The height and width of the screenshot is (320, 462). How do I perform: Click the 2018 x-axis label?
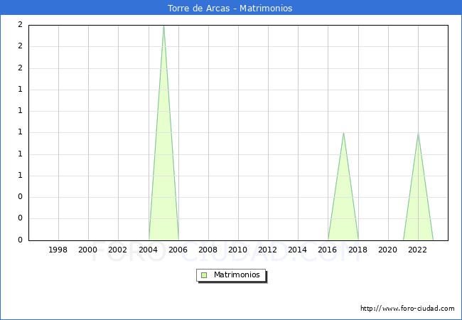(358, 250)
